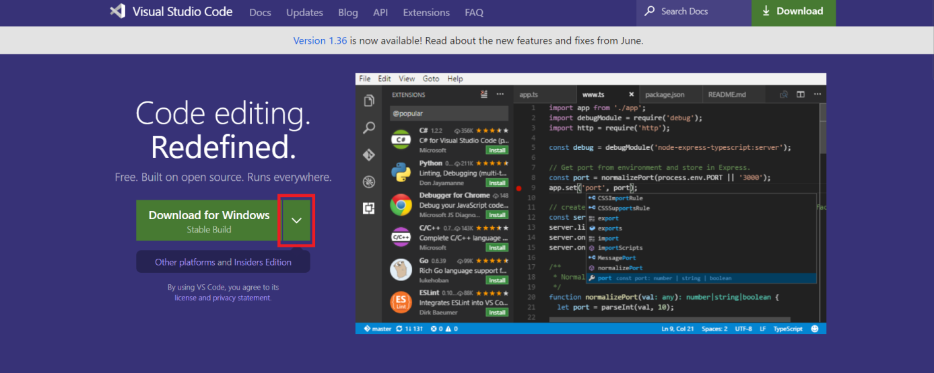Open the Extensions panel more actions ellipsis
934x373 pixels.
(x=500, y=94)
